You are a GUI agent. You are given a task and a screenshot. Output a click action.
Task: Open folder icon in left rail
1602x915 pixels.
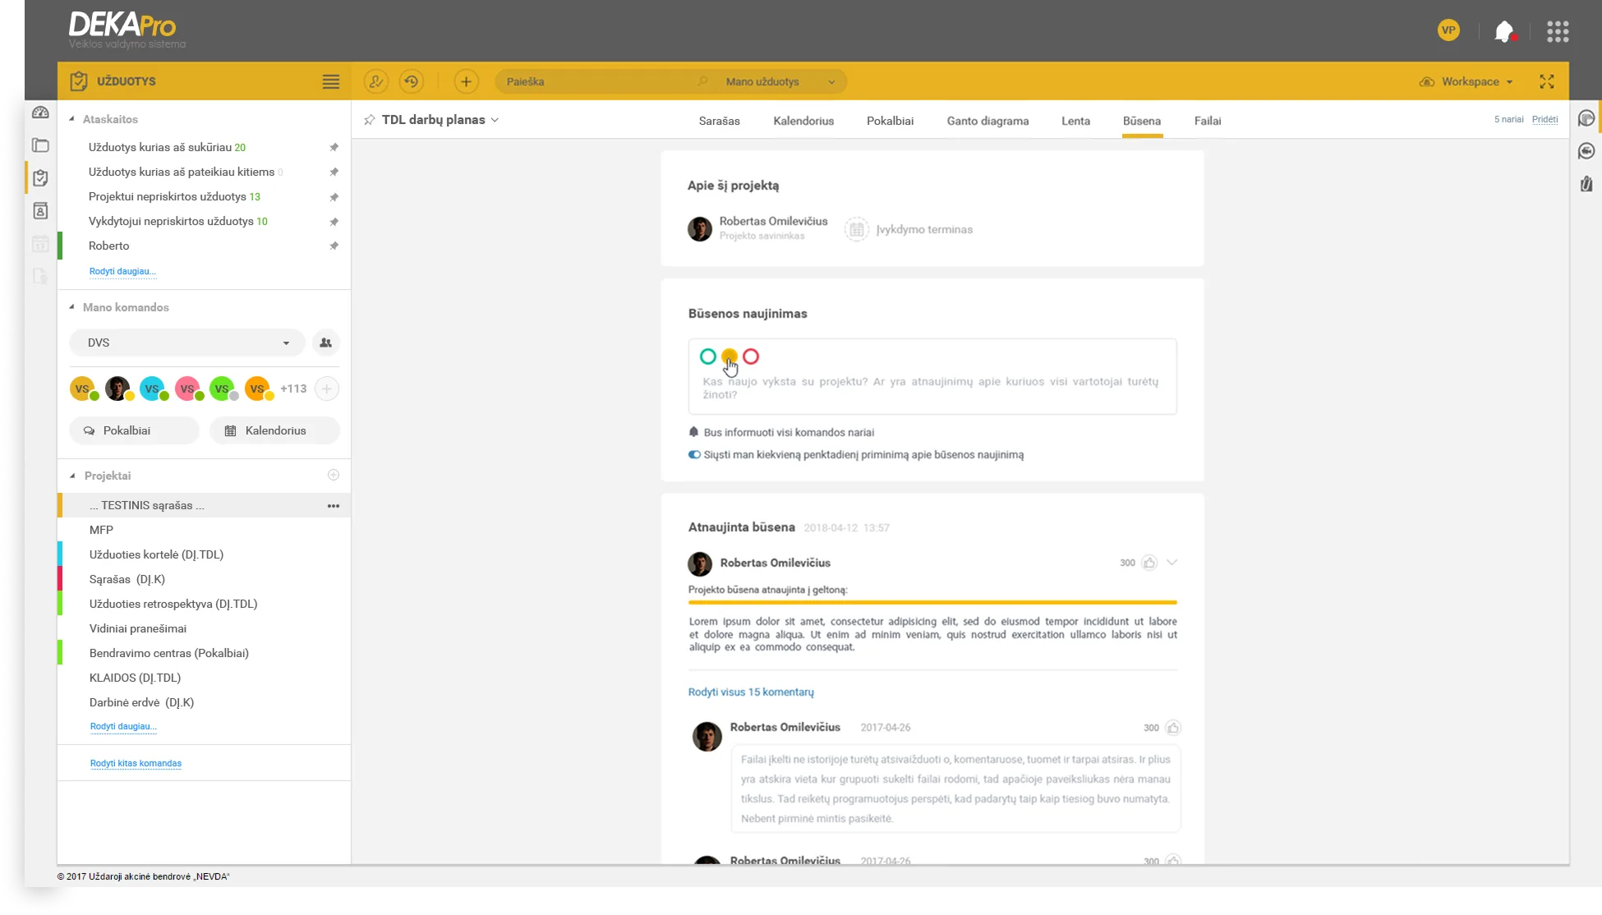[40, 145]
